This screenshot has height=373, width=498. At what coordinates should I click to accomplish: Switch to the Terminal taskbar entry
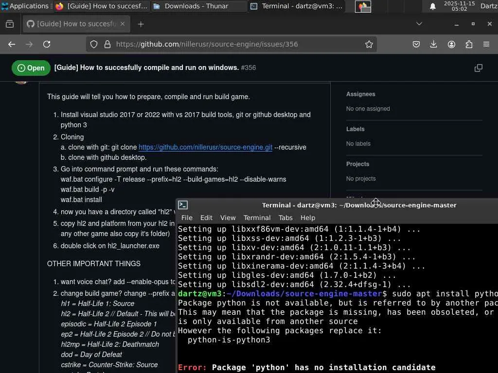pyautogui.click(x=296, y=6)
